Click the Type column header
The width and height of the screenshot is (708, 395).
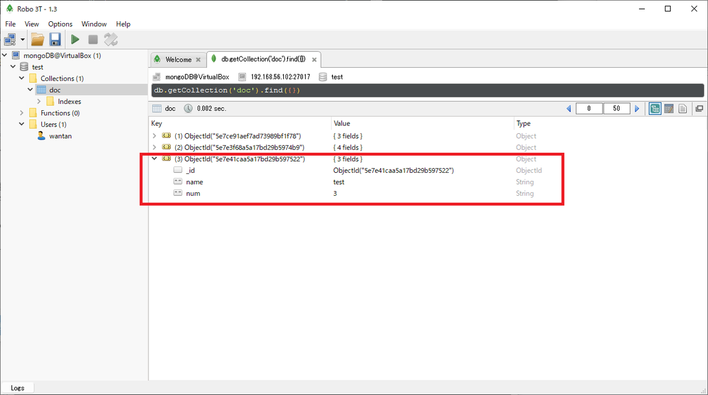(x=611, y=124)
